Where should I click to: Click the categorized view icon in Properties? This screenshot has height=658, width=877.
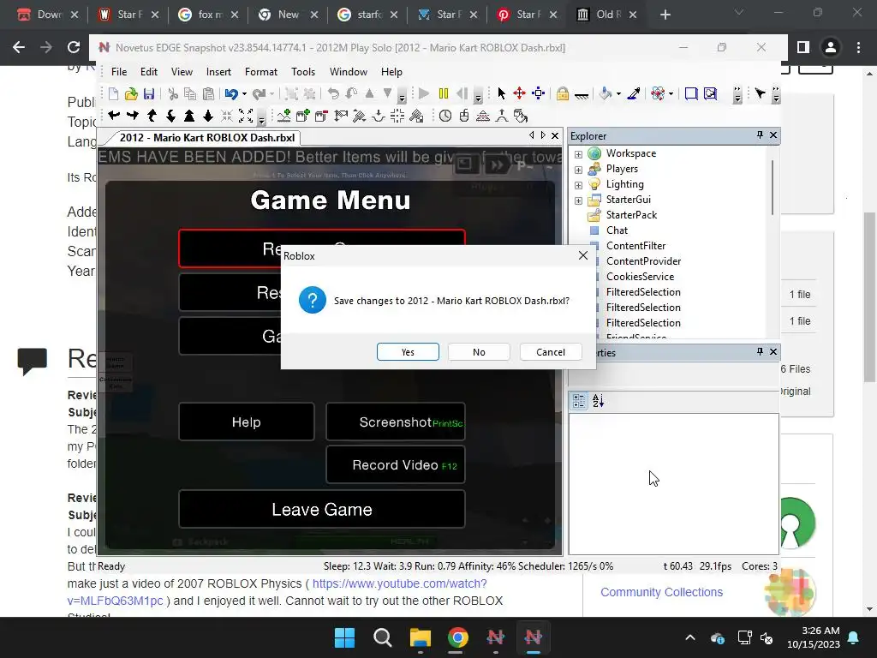point(580,401)
